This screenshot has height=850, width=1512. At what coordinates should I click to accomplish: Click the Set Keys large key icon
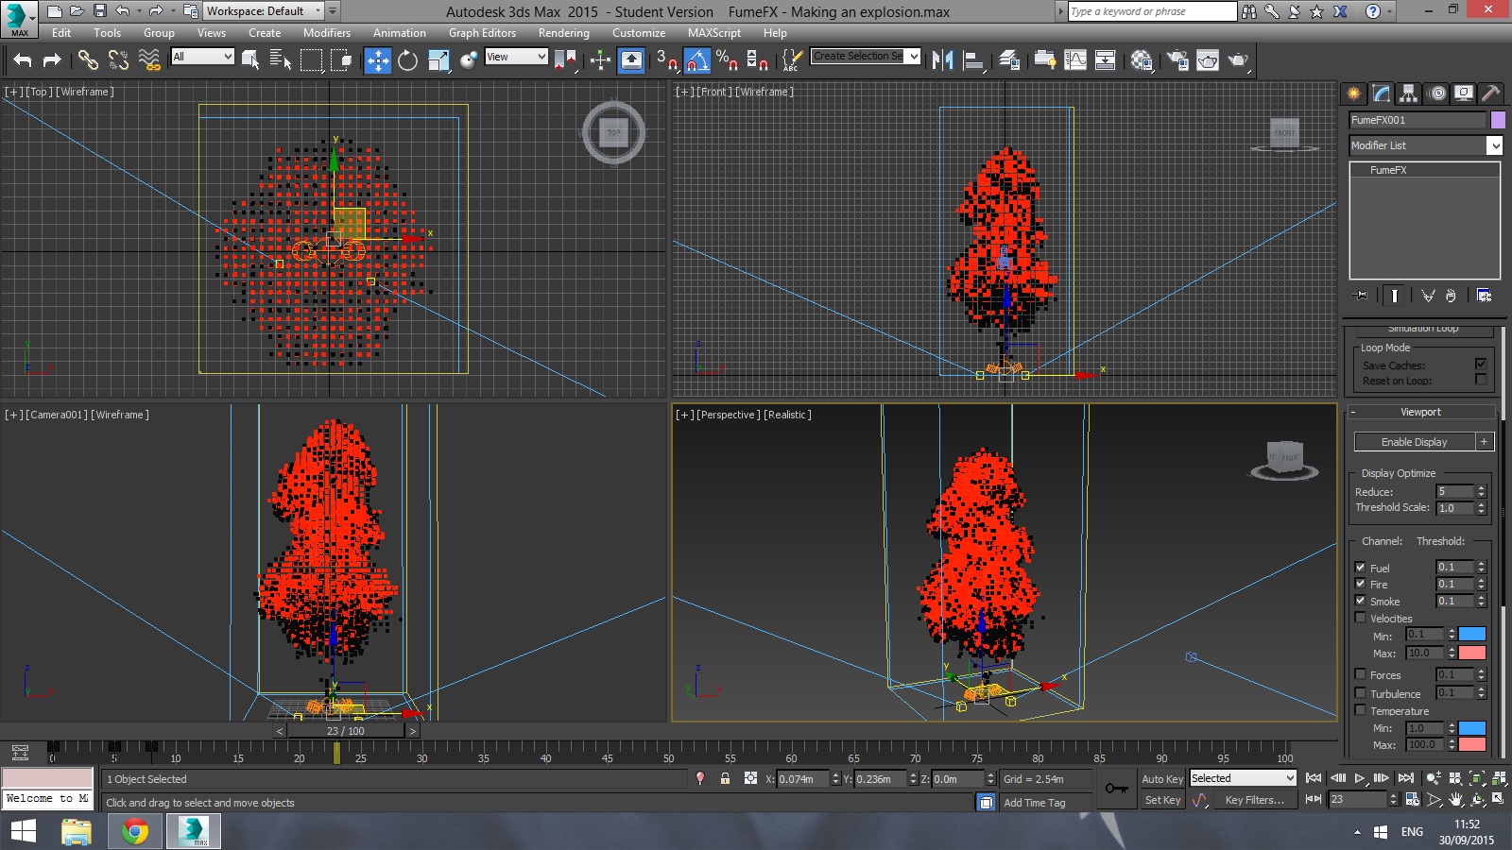(x=1116, y=789)
